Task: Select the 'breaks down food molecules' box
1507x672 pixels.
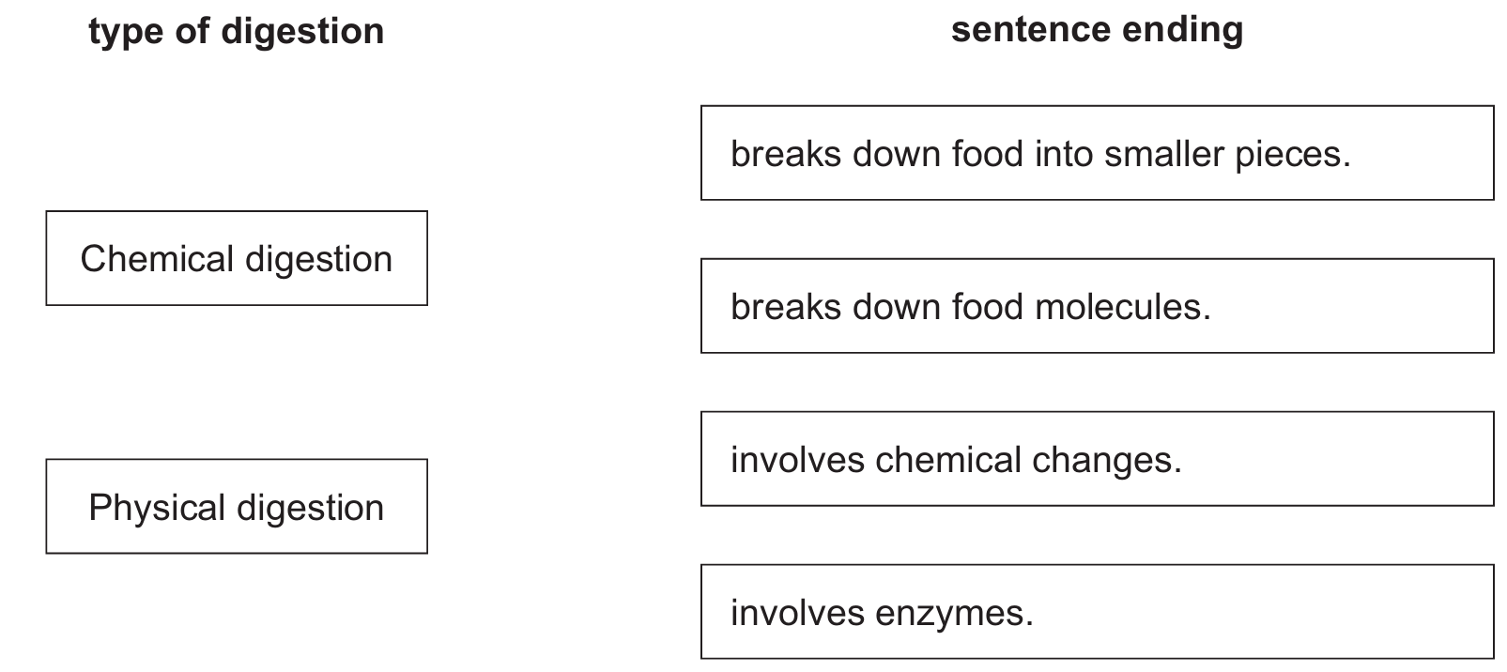Action: 1097,306
